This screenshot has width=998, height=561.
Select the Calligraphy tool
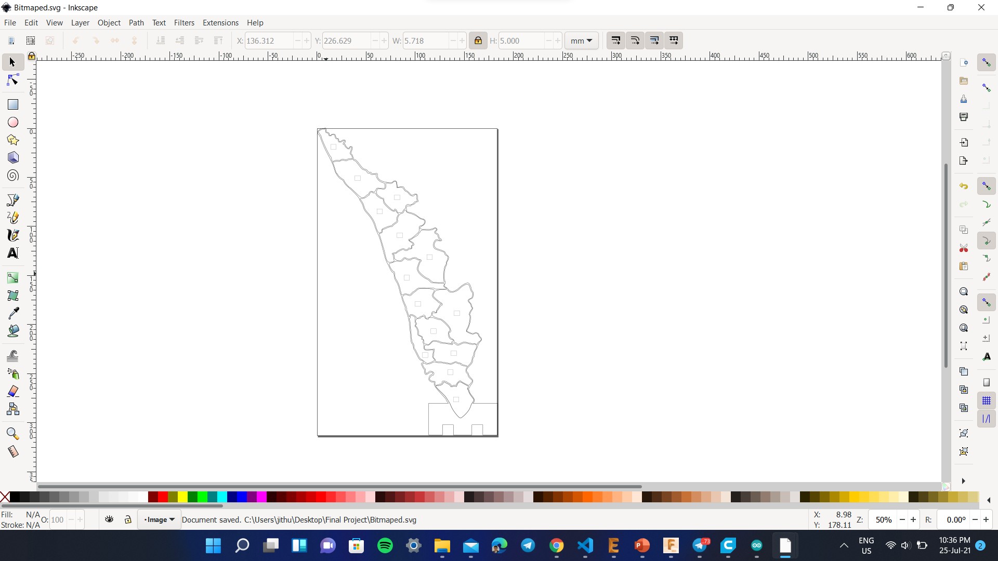coord(13,235)
